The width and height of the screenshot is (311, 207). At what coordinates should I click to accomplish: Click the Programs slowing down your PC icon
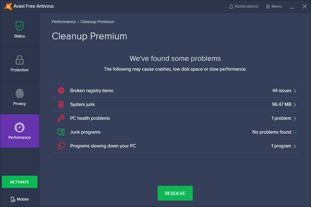point(61,146)
